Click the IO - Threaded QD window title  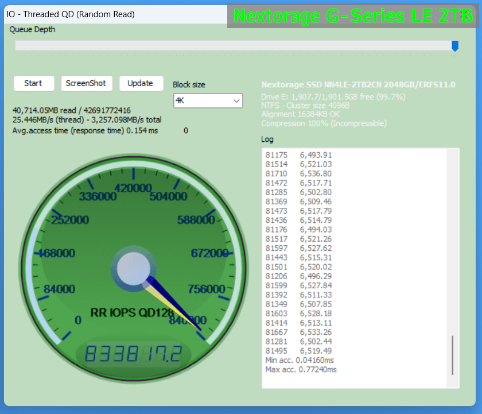pyautogui.click(x=71, y=14)
